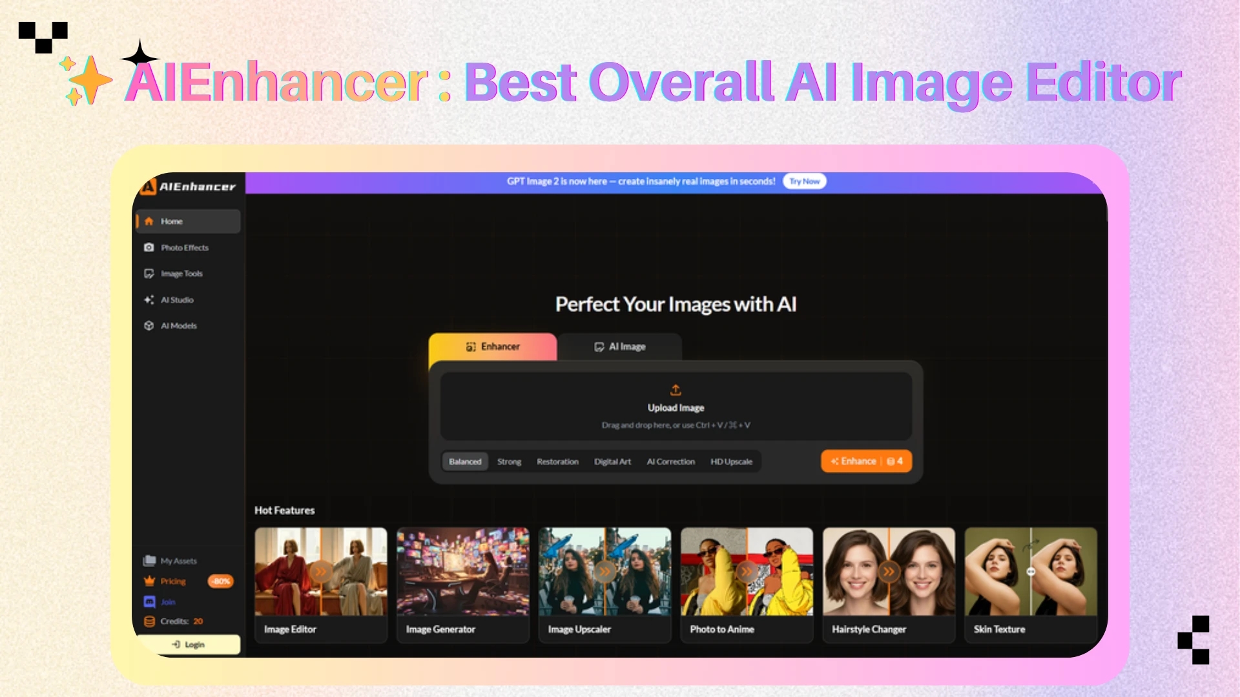This screenshot has height=697, width=1240.
Task: Open the Pricing link
Action: [x=173, y=581]
